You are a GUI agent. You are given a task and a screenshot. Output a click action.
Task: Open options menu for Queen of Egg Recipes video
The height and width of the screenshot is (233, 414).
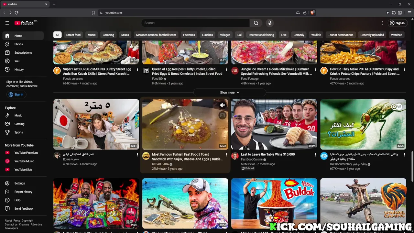226,70
